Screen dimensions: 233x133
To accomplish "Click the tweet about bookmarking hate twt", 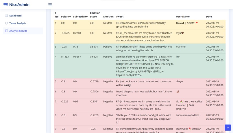I will pyautogui.click(x=144, y=83).
